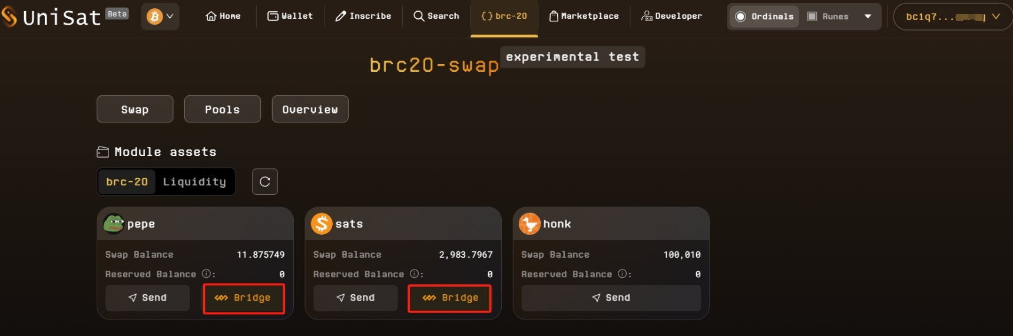Viewport: 1013px width, 336px height.
Task: Open the Marketplace menu item
Action: pyautogui.click(x=584, y=16)
